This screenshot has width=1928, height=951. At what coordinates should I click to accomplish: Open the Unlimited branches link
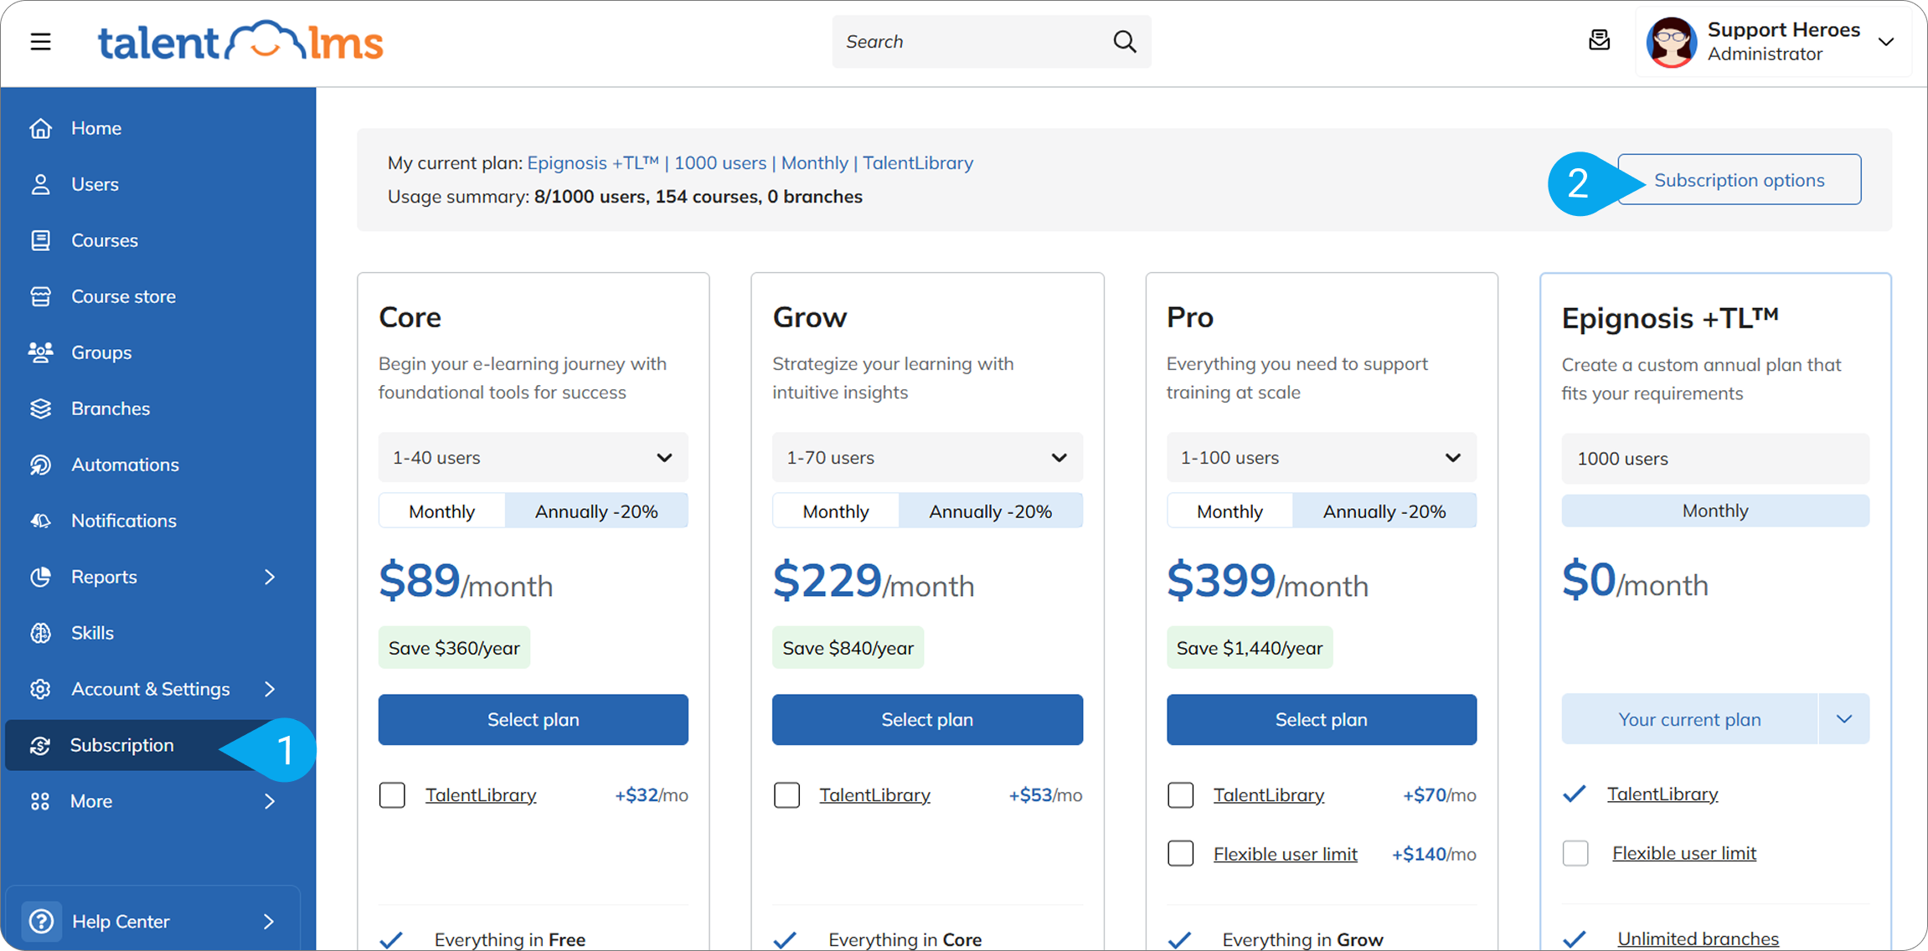pyautogui.click(x=1698, y=938)
